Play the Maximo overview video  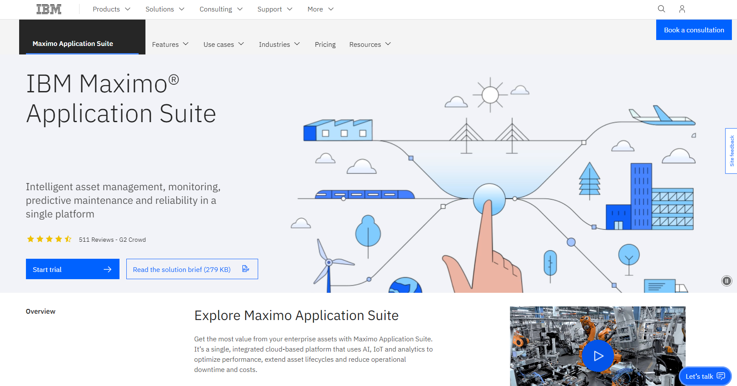[598, 356]
